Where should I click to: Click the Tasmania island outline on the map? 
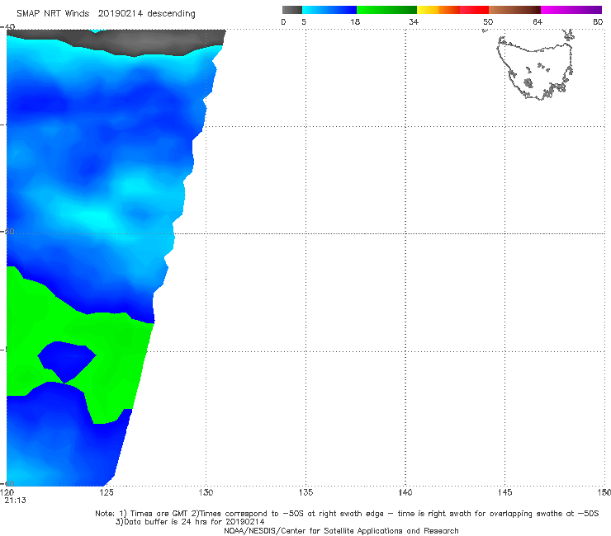click(535, 68)
